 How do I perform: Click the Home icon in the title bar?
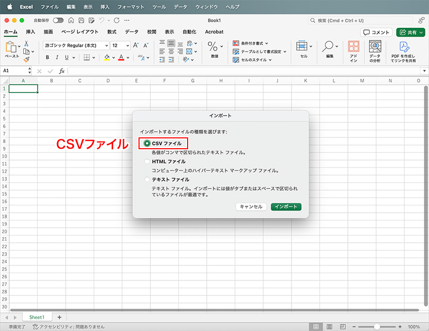pyautogui.click(x=71, y=20)
